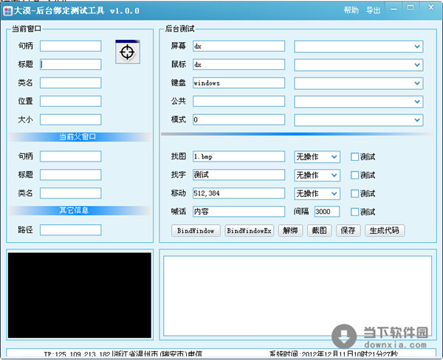Click the 键盘 field containing windows
The width and height of the screenshot is (443, 360).
point(238,83)
